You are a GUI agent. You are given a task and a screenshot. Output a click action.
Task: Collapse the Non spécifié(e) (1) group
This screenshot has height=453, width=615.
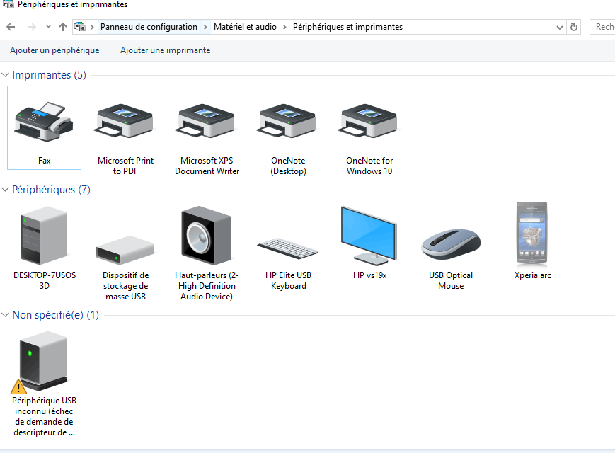tap(5, 314)
